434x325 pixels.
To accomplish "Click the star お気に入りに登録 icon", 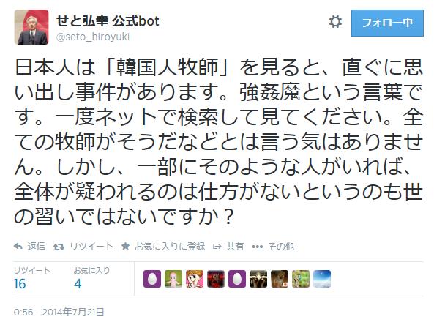I will pyautogui.click(x=125, y=246).
